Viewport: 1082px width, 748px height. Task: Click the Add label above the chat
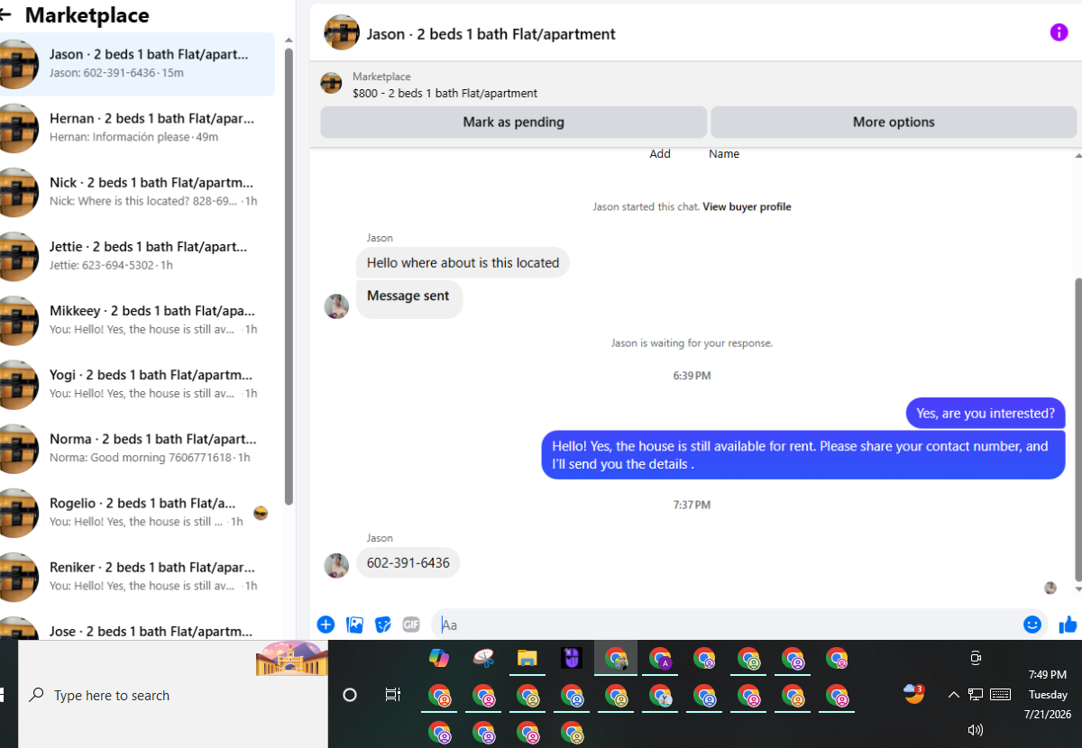660,154
